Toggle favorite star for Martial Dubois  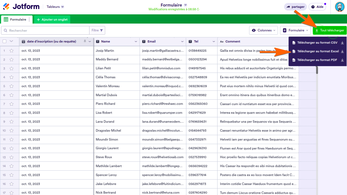[11, 95]
